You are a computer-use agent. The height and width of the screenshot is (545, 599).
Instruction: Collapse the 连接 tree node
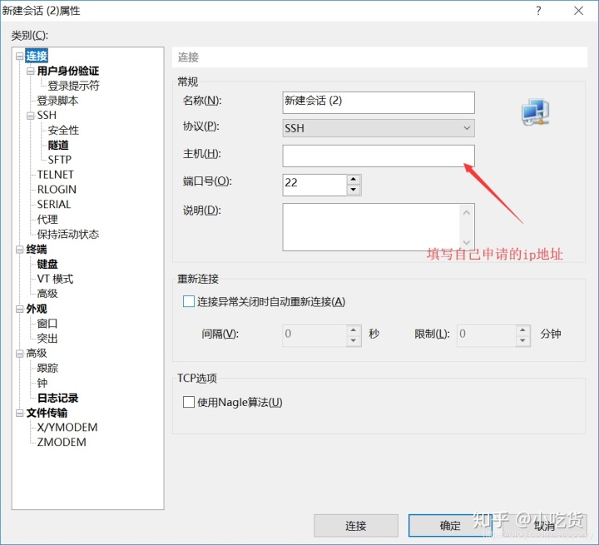(19, 57)
